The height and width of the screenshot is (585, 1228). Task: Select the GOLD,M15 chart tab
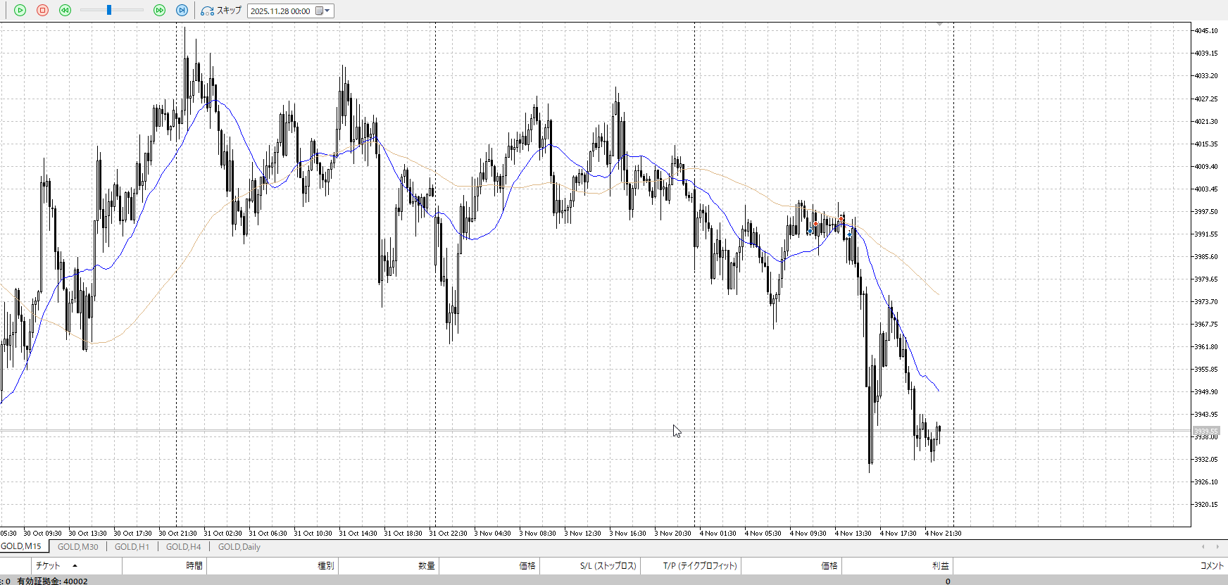(21, 546)
